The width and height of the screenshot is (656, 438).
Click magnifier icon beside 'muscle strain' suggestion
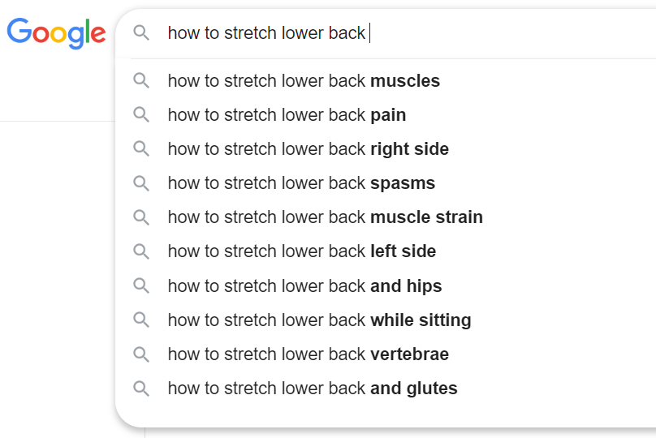141,217
